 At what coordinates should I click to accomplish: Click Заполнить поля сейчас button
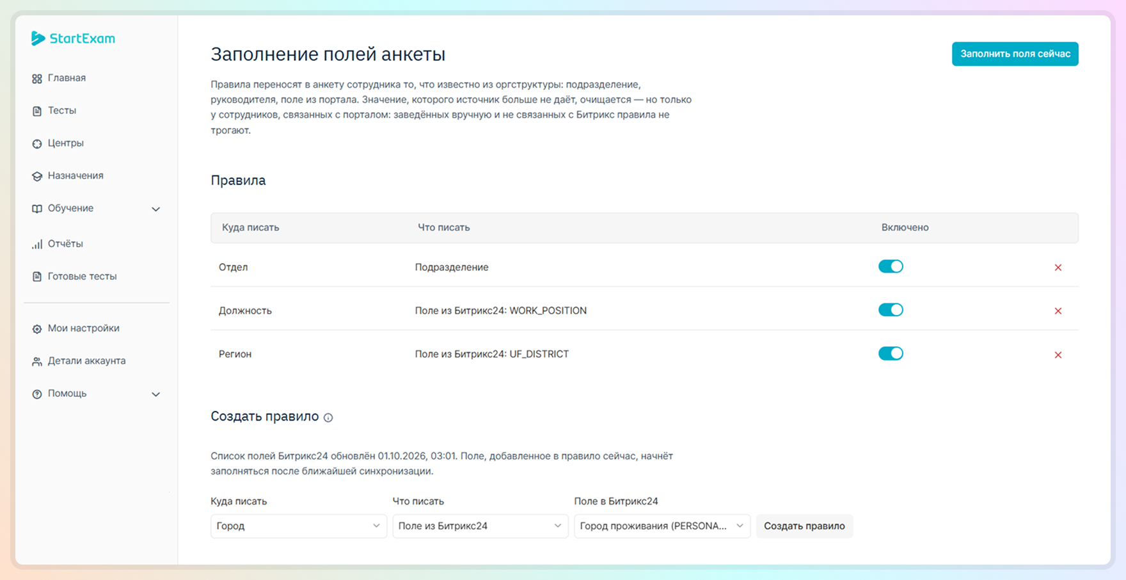tap(1015, 54)
